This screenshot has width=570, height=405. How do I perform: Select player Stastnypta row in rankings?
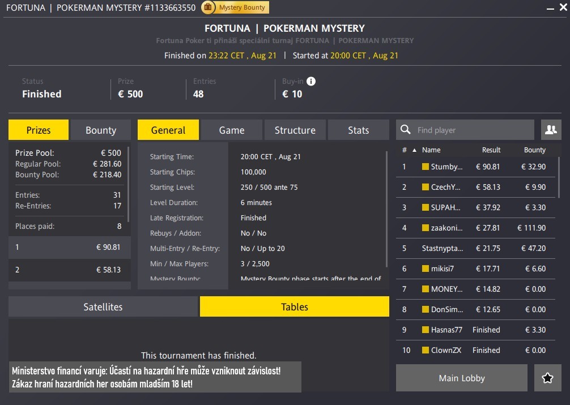click(x=476, y=248)
